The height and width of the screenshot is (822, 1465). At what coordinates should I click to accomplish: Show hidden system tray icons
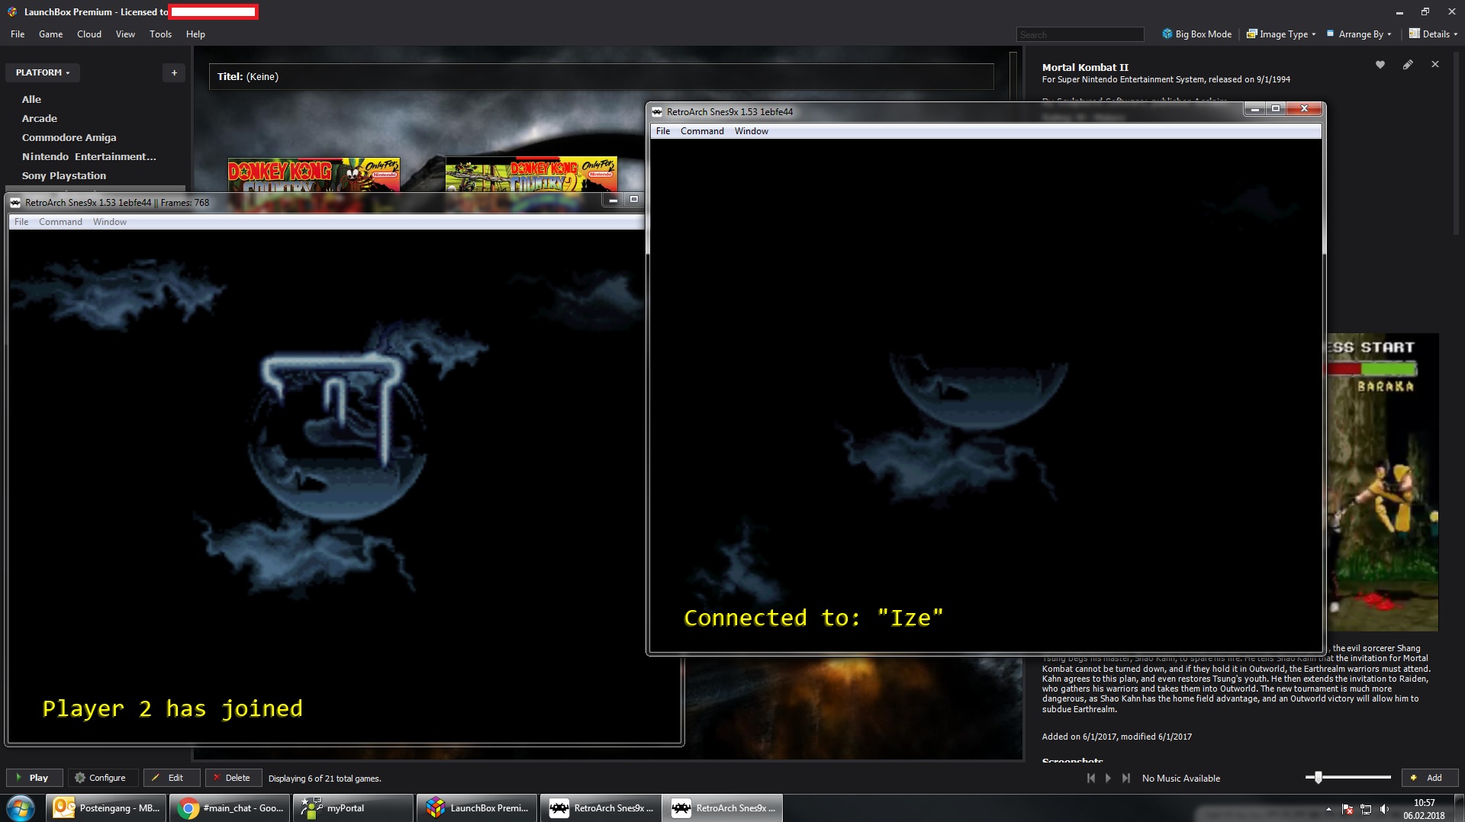[1328, 809]
